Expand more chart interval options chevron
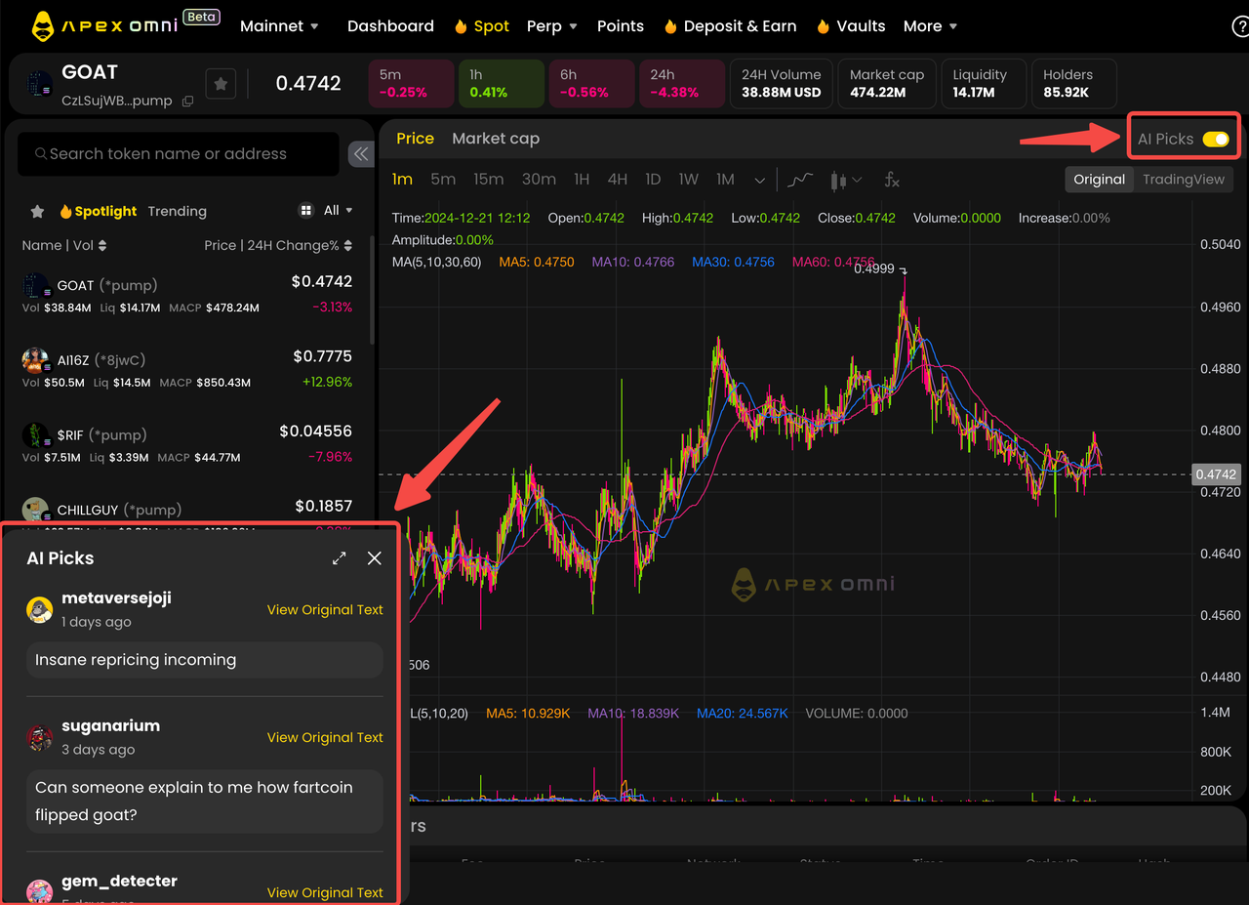Screen dimensions: 1249x905 (x=759, y=181)
